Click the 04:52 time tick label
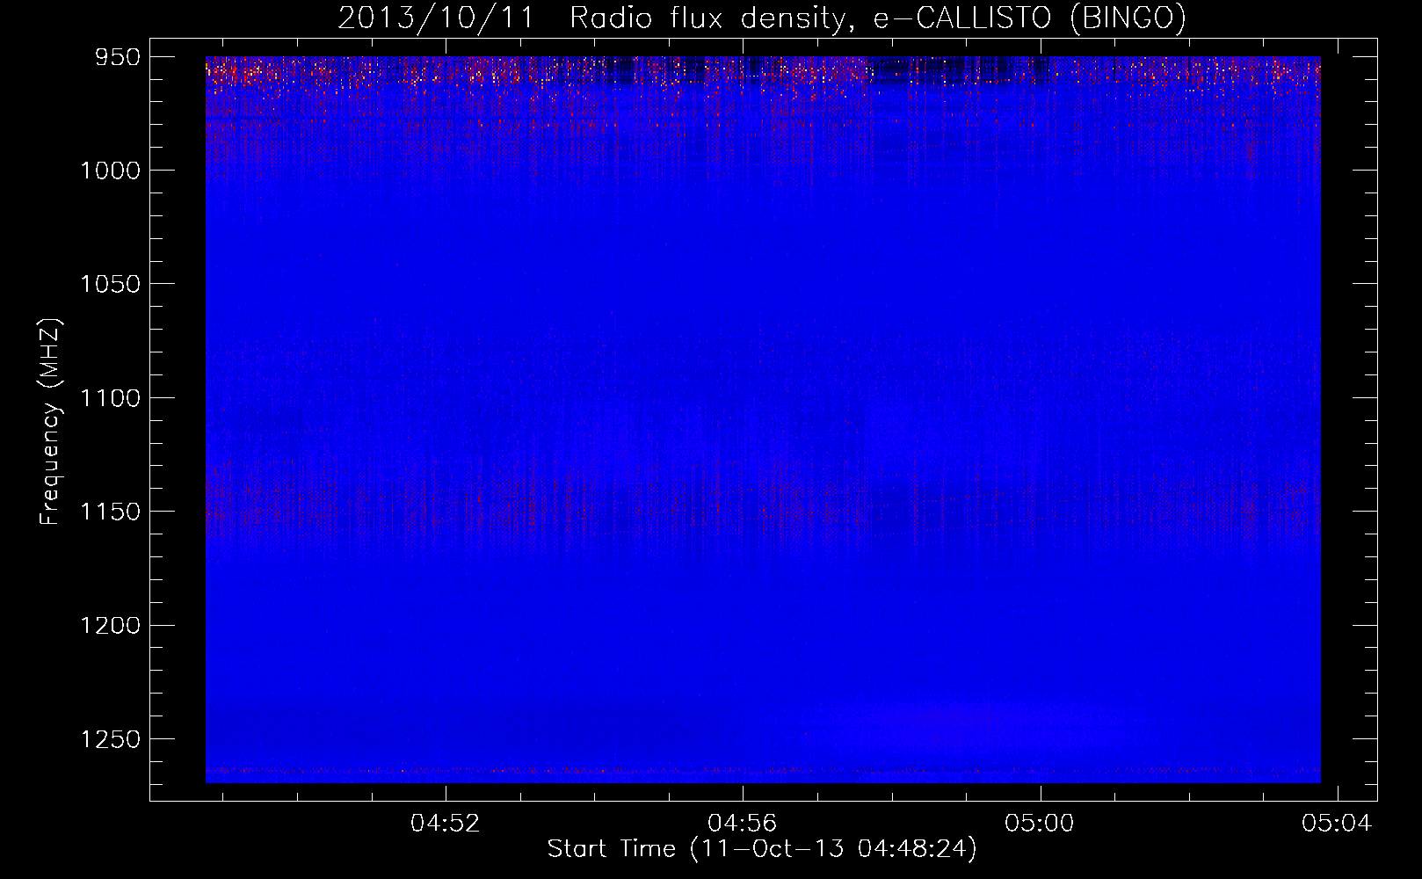Image resolution: width=1422 pixels, height=879 pixels. point(446,824)
